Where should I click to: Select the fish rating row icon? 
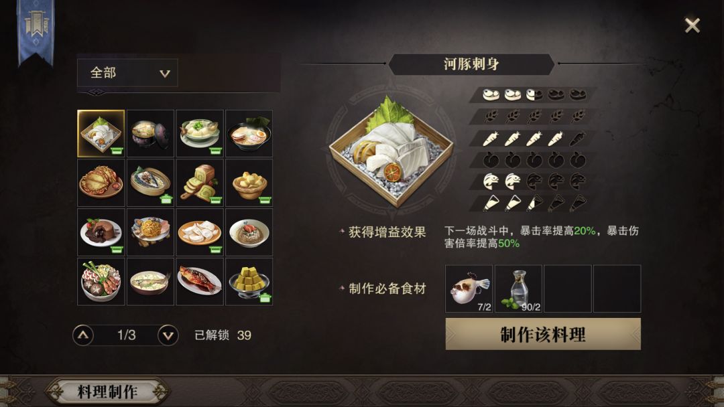(x=534, y=181)
